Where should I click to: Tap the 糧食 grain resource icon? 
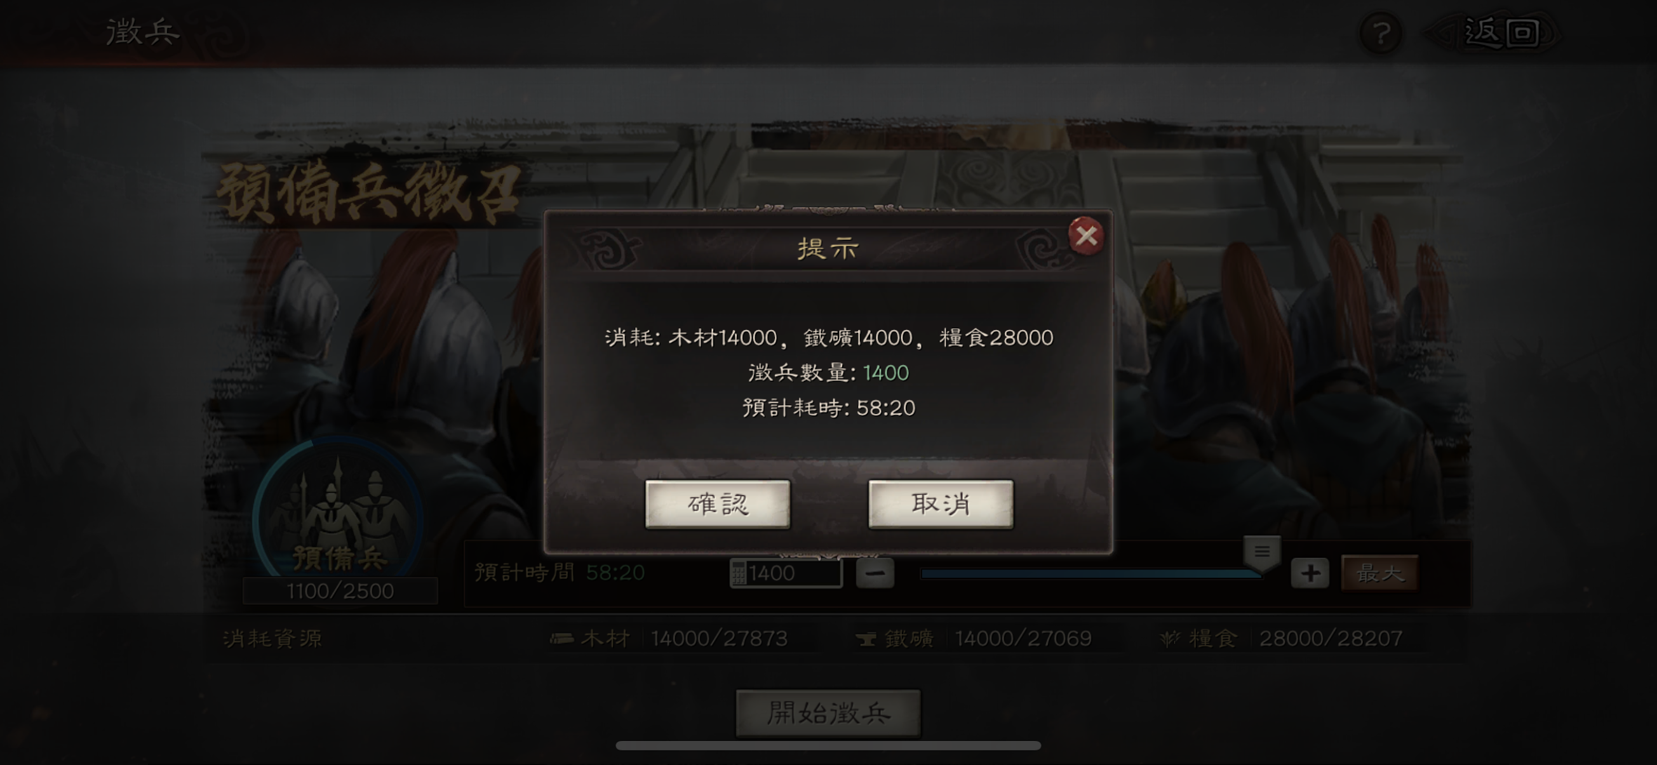point(1170,639)
